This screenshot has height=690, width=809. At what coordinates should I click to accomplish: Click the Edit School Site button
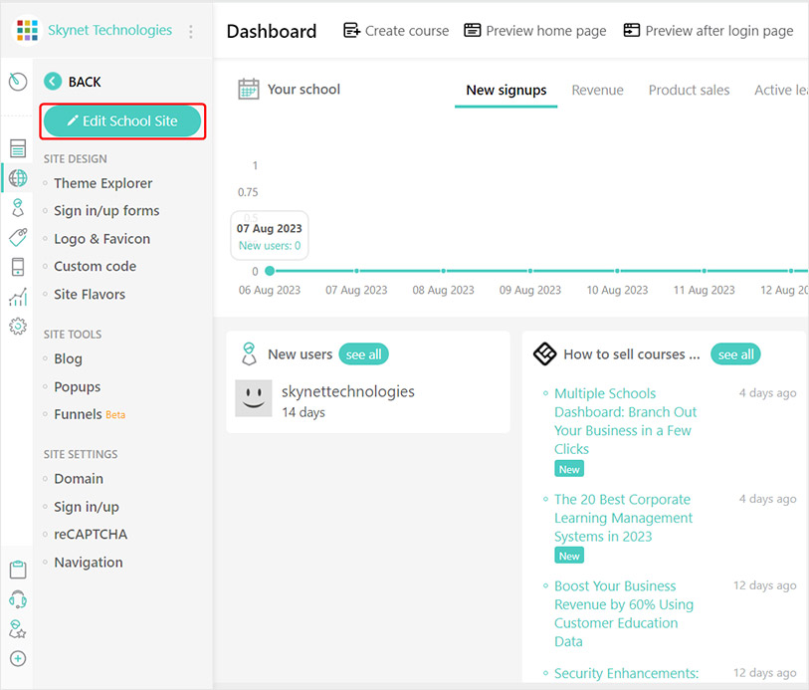tap(122, 121)
